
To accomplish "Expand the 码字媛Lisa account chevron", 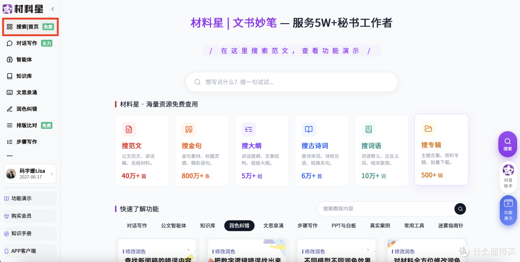I will click(52, 173).
